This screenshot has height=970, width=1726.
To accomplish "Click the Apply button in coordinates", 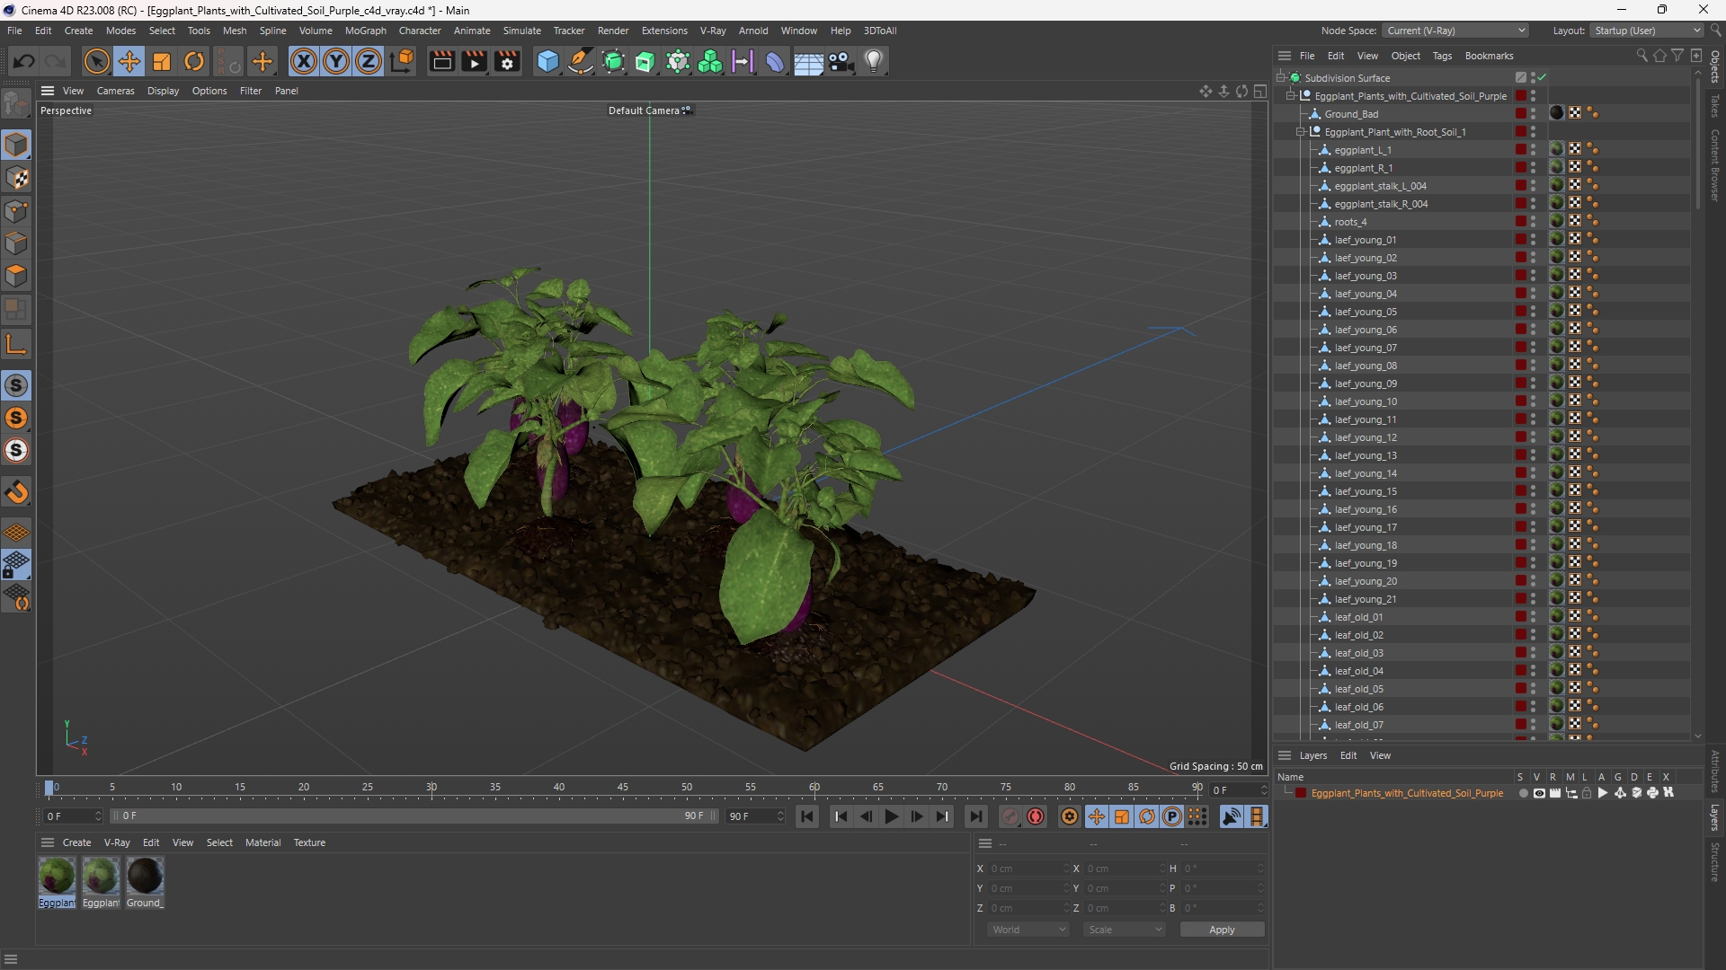I will point(1222,930).
